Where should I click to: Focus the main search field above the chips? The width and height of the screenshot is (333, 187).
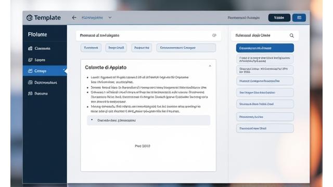[148, 35]
